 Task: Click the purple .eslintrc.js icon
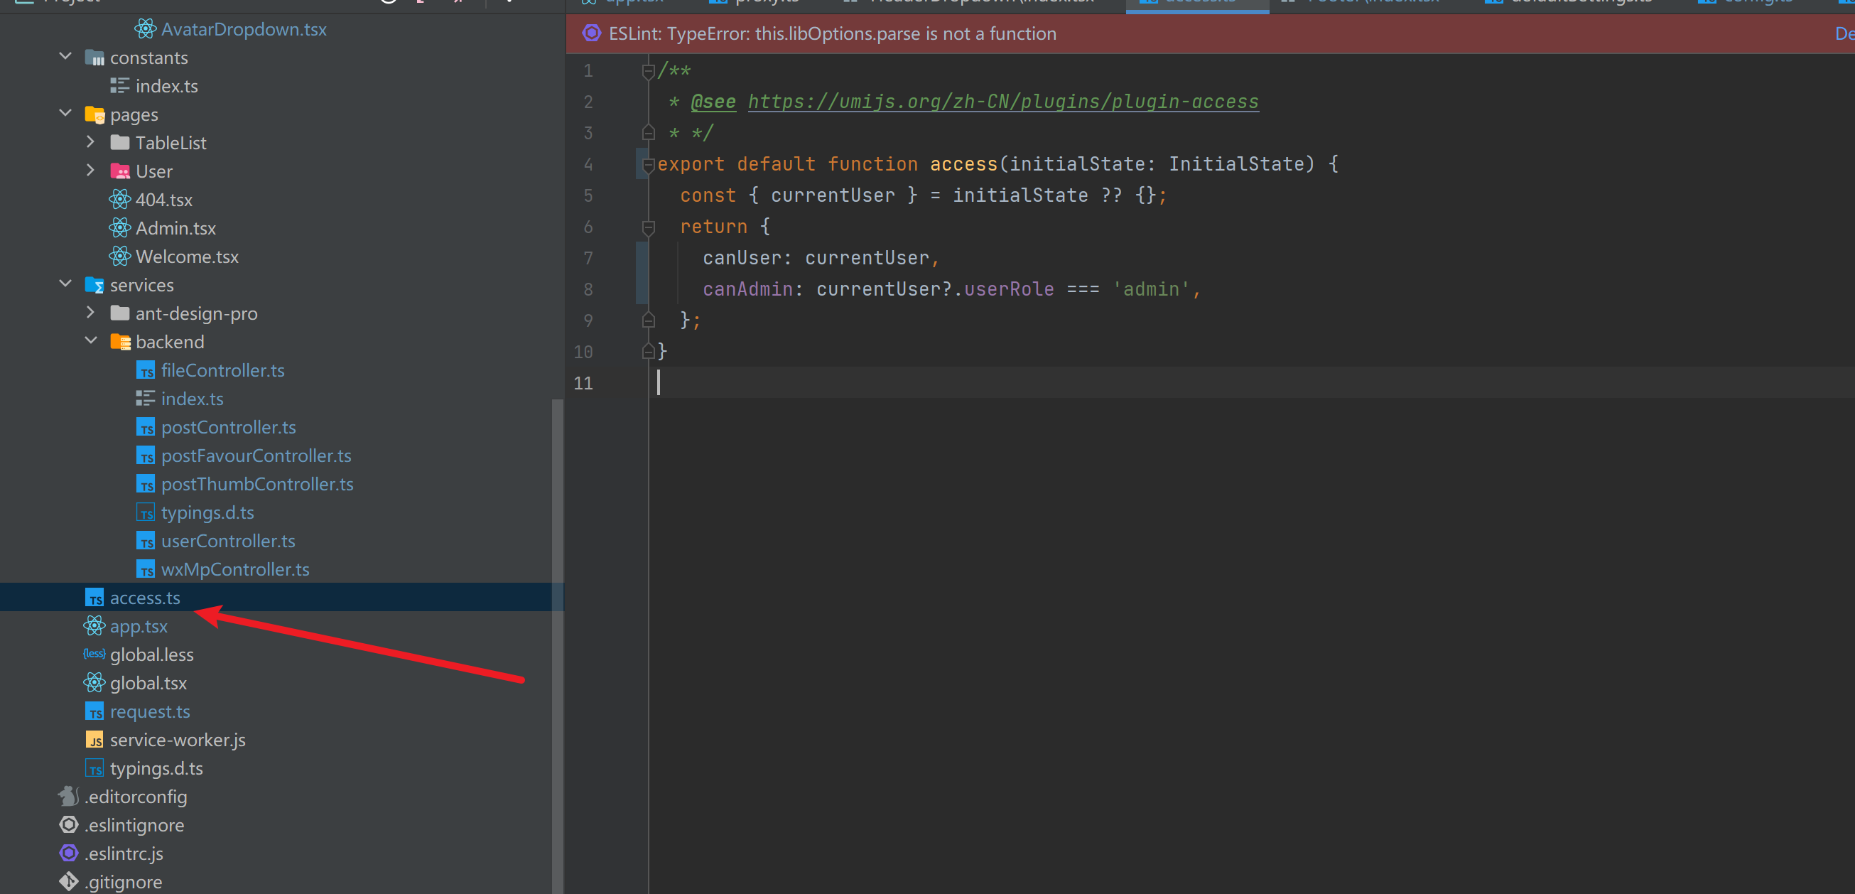click(68, 853)
